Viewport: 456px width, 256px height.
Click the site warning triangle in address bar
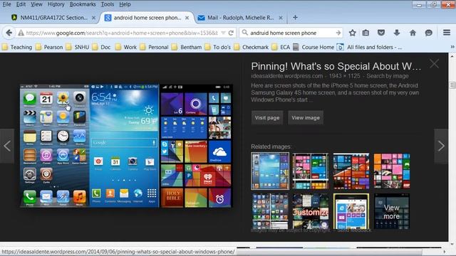pyautogui.click(x=21, y=33)
